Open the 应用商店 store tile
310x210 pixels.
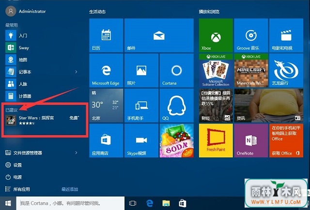[106, 140]
